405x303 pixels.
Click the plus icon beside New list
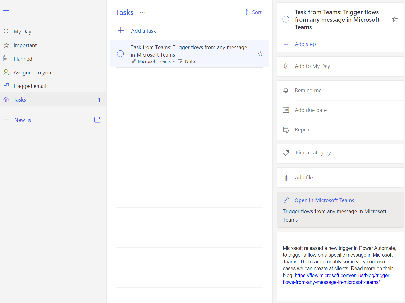[6, 120]
